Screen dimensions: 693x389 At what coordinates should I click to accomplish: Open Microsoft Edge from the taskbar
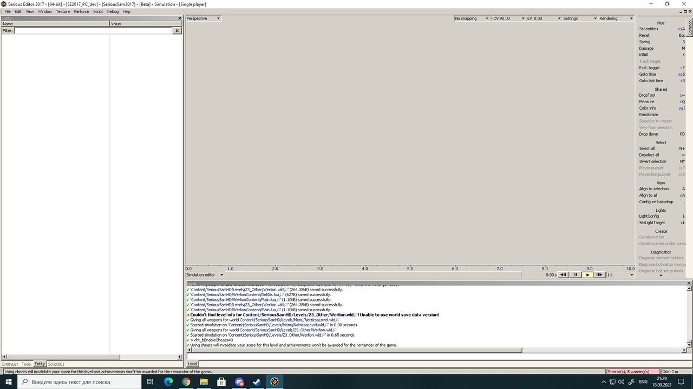tap(168, 381)
